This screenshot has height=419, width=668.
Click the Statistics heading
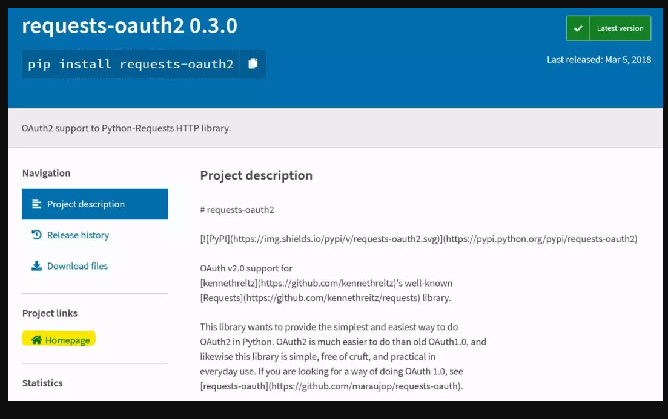click(x=42, y=383)
